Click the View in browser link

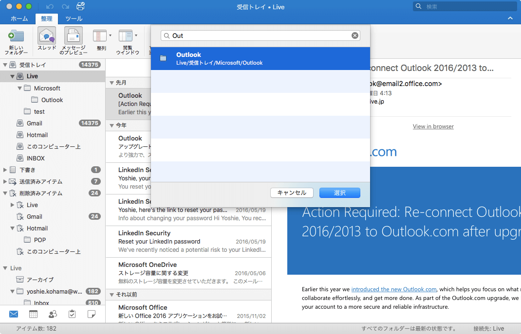point(433,126)
